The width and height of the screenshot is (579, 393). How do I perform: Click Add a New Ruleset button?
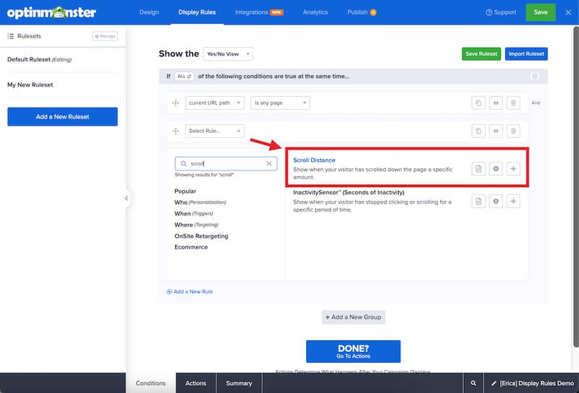[62, 117]
